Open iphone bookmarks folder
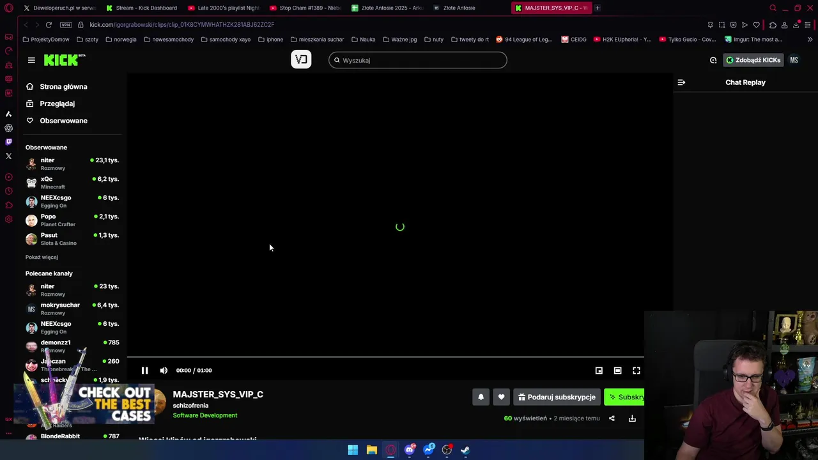The width and height of the screenshot is (818, 460). click(270, 39)
